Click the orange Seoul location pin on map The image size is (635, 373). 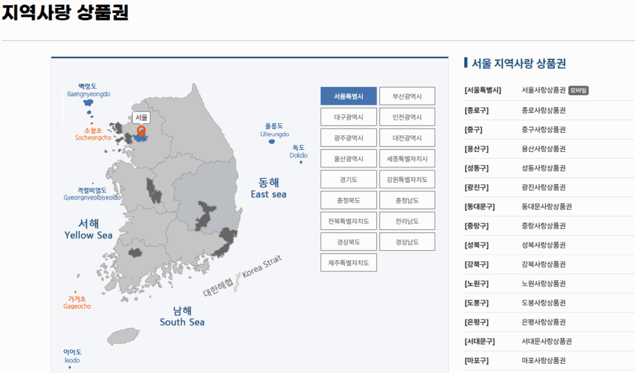[141, 131]
